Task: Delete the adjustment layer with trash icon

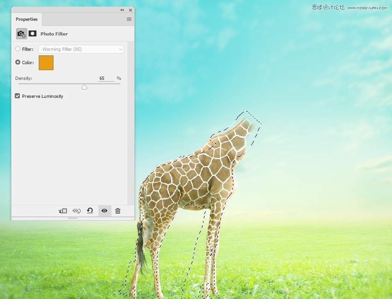Action: tap(118, 211)
